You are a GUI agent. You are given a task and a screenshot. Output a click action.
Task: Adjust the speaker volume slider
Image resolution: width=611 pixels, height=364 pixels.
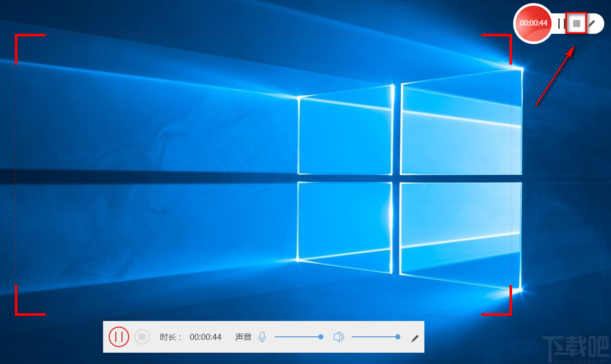pyautogui.click(x=376, y=337)
